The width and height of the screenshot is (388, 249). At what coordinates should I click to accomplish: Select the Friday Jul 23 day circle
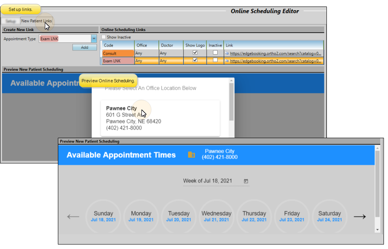tap(292, 216)
